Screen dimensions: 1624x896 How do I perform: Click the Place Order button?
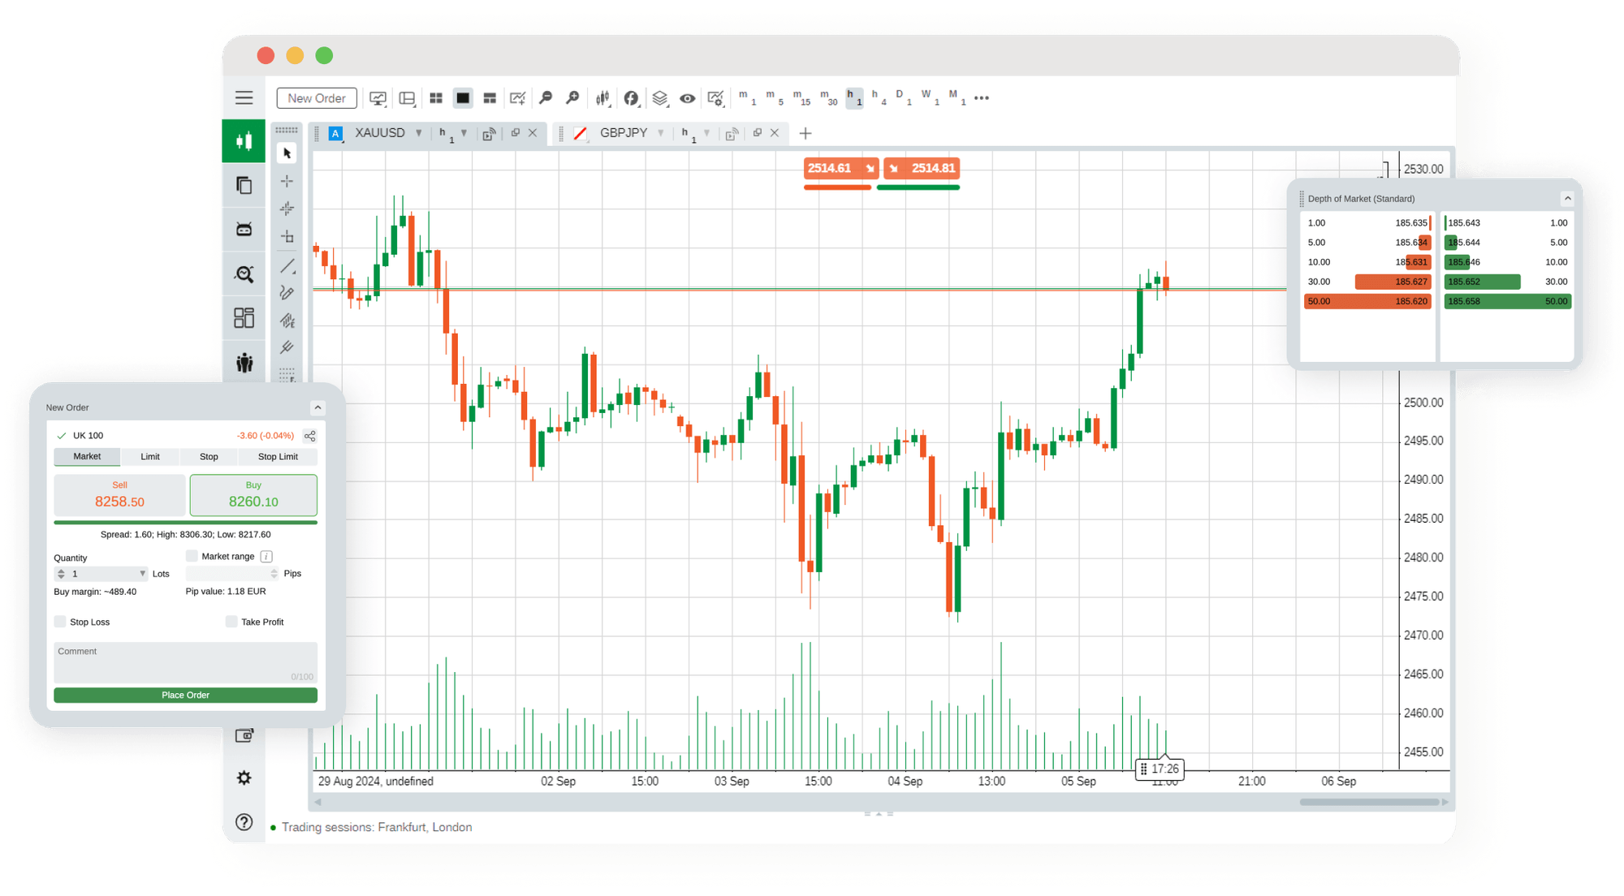[185, 695]
